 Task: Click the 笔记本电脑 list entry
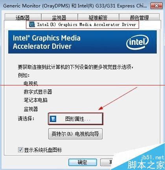(36, 100)
